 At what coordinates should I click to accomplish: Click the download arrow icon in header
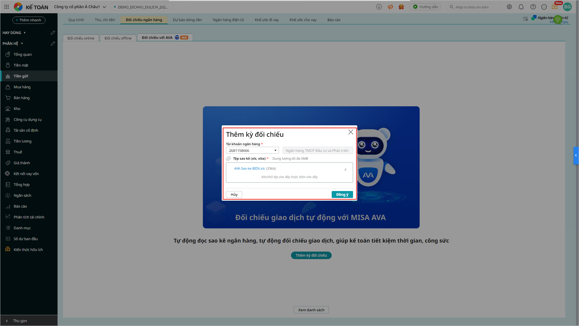point(379,7)
